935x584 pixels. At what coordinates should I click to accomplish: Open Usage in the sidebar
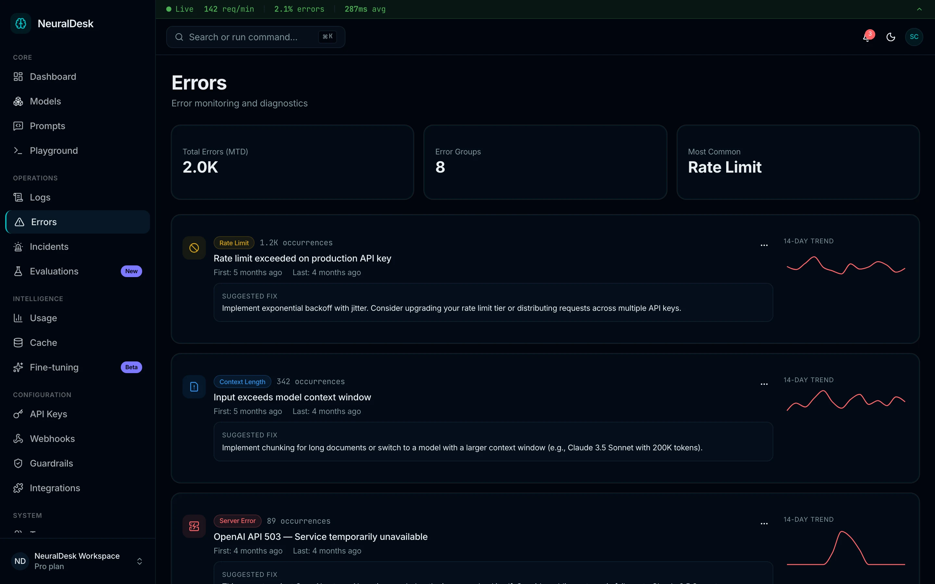78,318
